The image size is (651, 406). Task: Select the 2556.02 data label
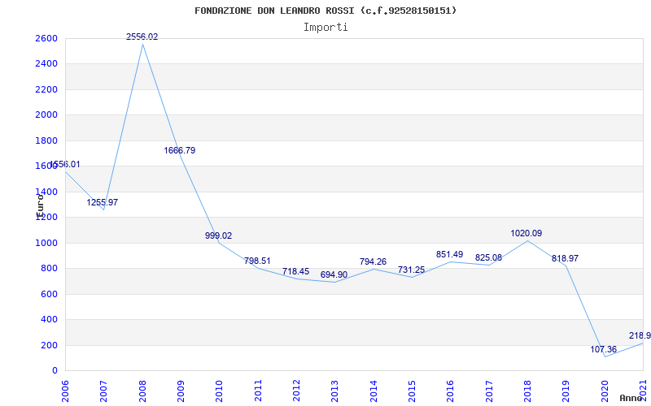click(x=142, y=37)
